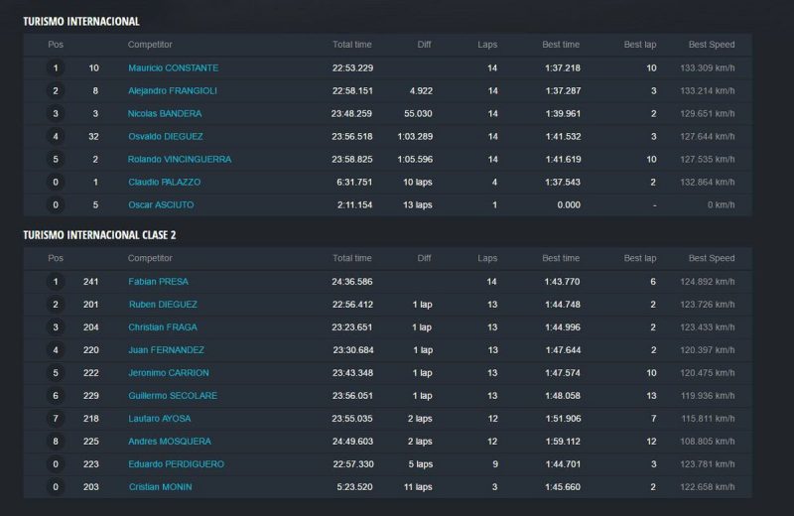
Task: Click position badge 4 beside Osvaldo DIEGUEZ
Action: pos(56,137)
